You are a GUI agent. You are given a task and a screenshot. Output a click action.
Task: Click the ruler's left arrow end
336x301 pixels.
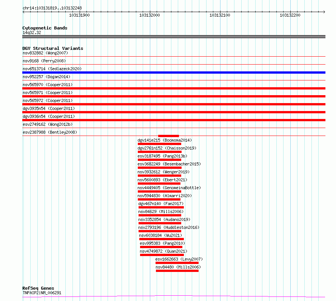(x=23, y=12)
